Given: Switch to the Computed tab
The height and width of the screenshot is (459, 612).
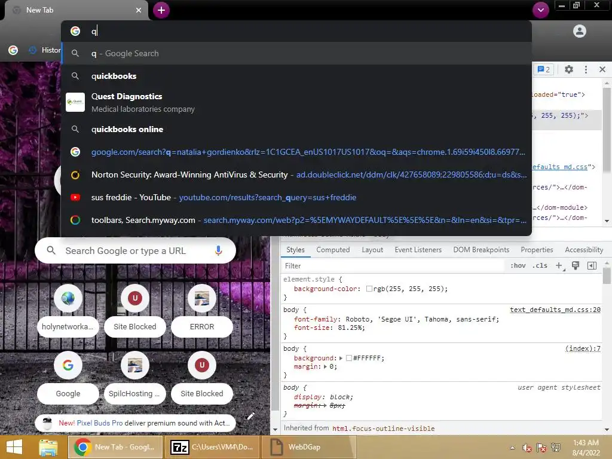Looking at the screenshot, I should click(x=333, y=250).
